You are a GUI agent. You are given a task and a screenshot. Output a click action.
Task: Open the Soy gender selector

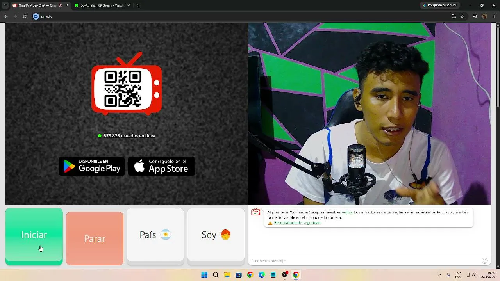point(216,235)
